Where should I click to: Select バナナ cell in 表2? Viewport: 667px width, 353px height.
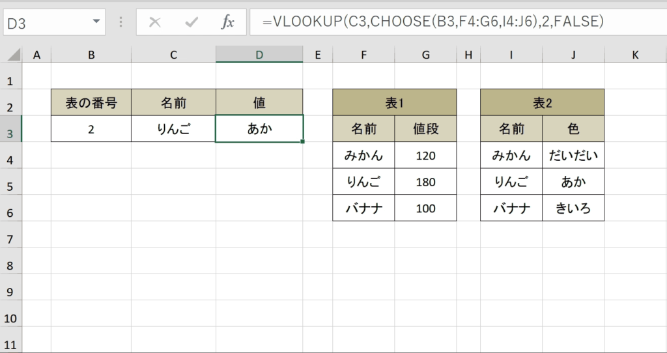[511, 208]
